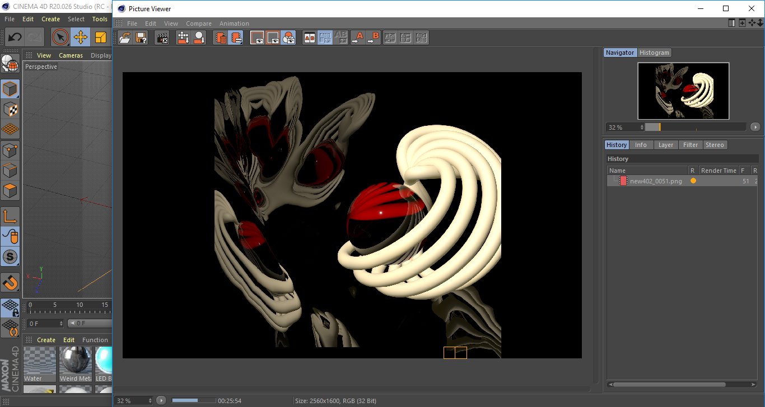Select the Move tool in main toolbar

click(81, 37)
